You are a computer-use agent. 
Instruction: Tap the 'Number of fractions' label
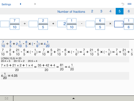[x=71, y=12]
